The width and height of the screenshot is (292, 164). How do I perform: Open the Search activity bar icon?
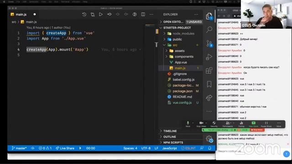pyautogui.click(x=209, y=29)
